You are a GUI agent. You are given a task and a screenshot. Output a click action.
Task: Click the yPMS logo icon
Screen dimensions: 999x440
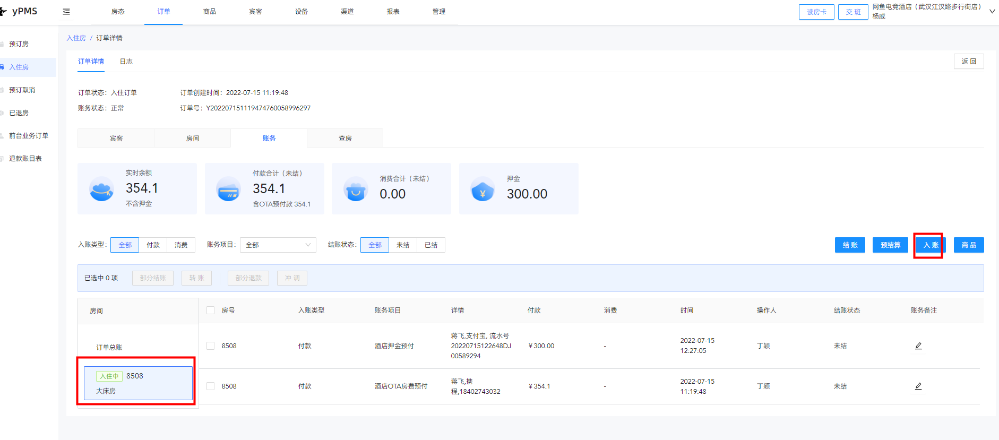[x=3, y=11]
